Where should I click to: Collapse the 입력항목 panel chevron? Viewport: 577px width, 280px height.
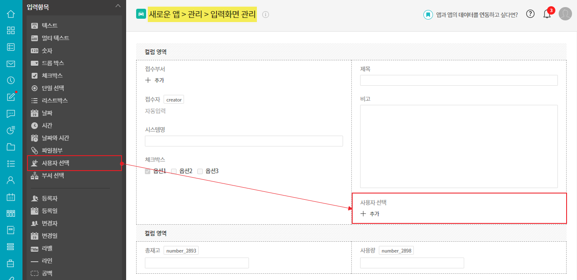[x=118, y=6]
